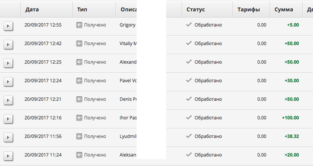Expand the 12:16 Ihor transaction row
The height and width of the screenshot is (166, 313).
pos(8,119)
